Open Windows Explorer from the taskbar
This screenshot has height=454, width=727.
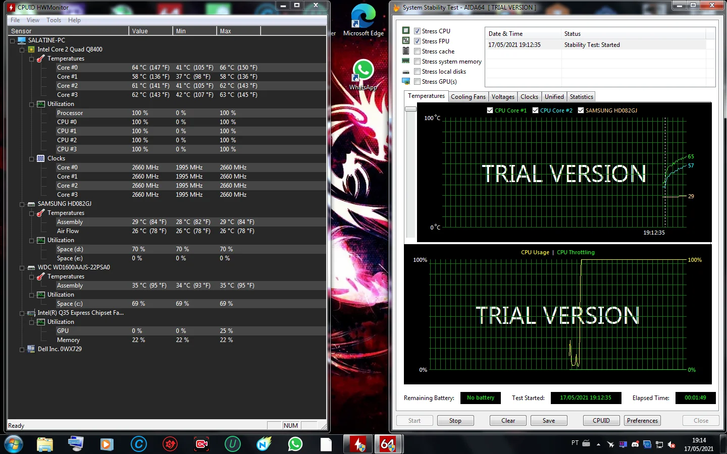45,444
